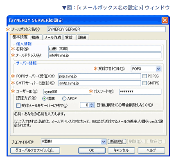Enable the SMTPS checkbox
The width and height of the screenshot is (176, 163).
tap(144, 83)
